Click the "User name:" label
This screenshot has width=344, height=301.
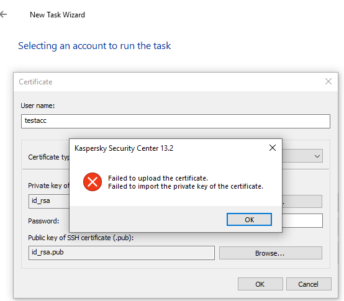coord(37,106)
